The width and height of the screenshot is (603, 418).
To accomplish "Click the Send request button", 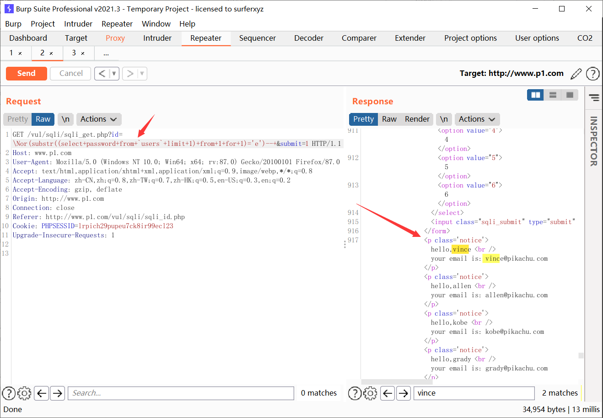I will pos(27,73).
